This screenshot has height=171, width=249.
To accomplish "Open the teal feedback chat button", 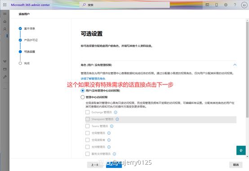I will [241, 150].
